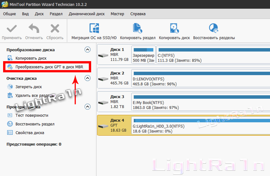
Task: Click the 1.82 TB size text
Action: click(x=117, y=106)
